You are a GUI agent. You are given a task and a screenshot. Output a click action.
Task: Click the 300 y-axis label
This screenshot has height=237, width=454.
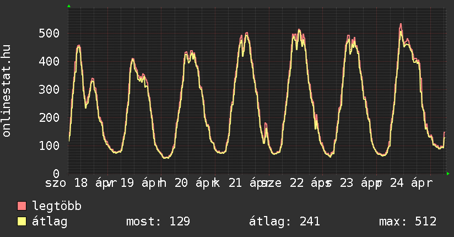point(49,90)
